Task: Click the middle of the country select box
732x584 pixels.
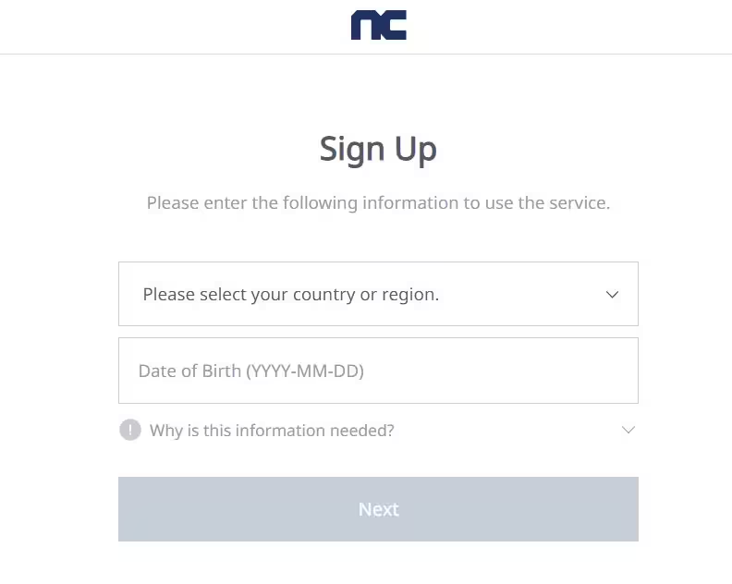Action: [378, 294]
